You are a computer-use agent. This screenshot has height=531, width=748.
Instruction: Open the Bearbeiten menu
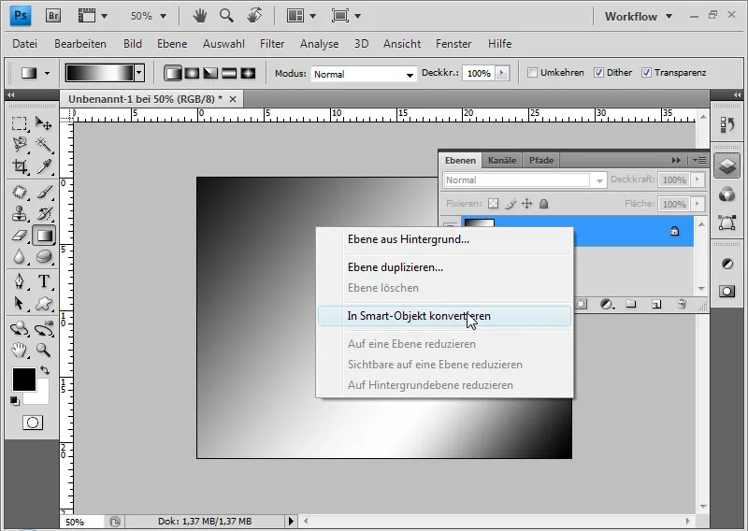[80, 43]
